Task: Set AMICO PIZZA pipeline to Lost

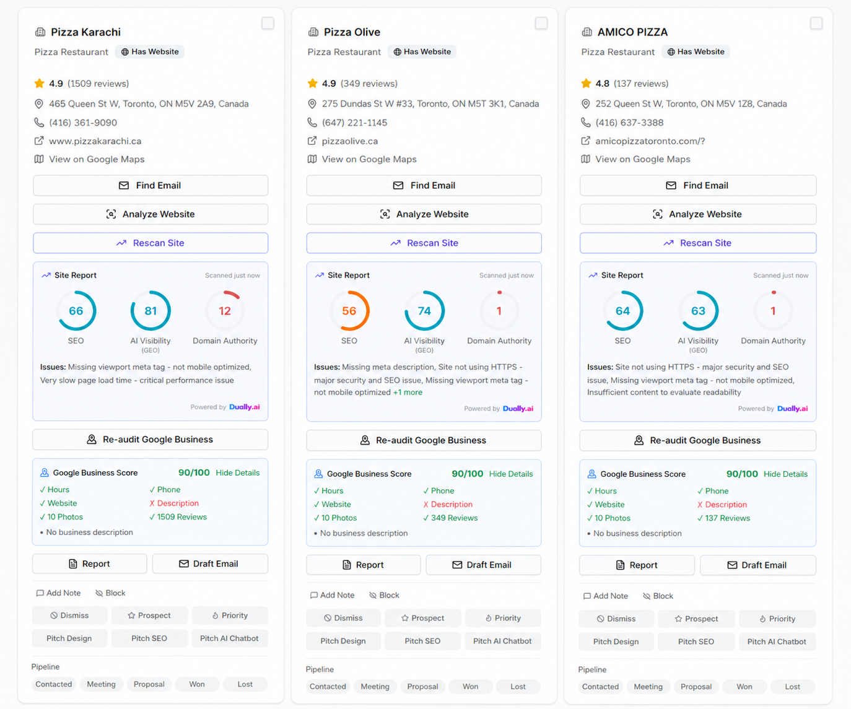Action: (x=792, y=687)
